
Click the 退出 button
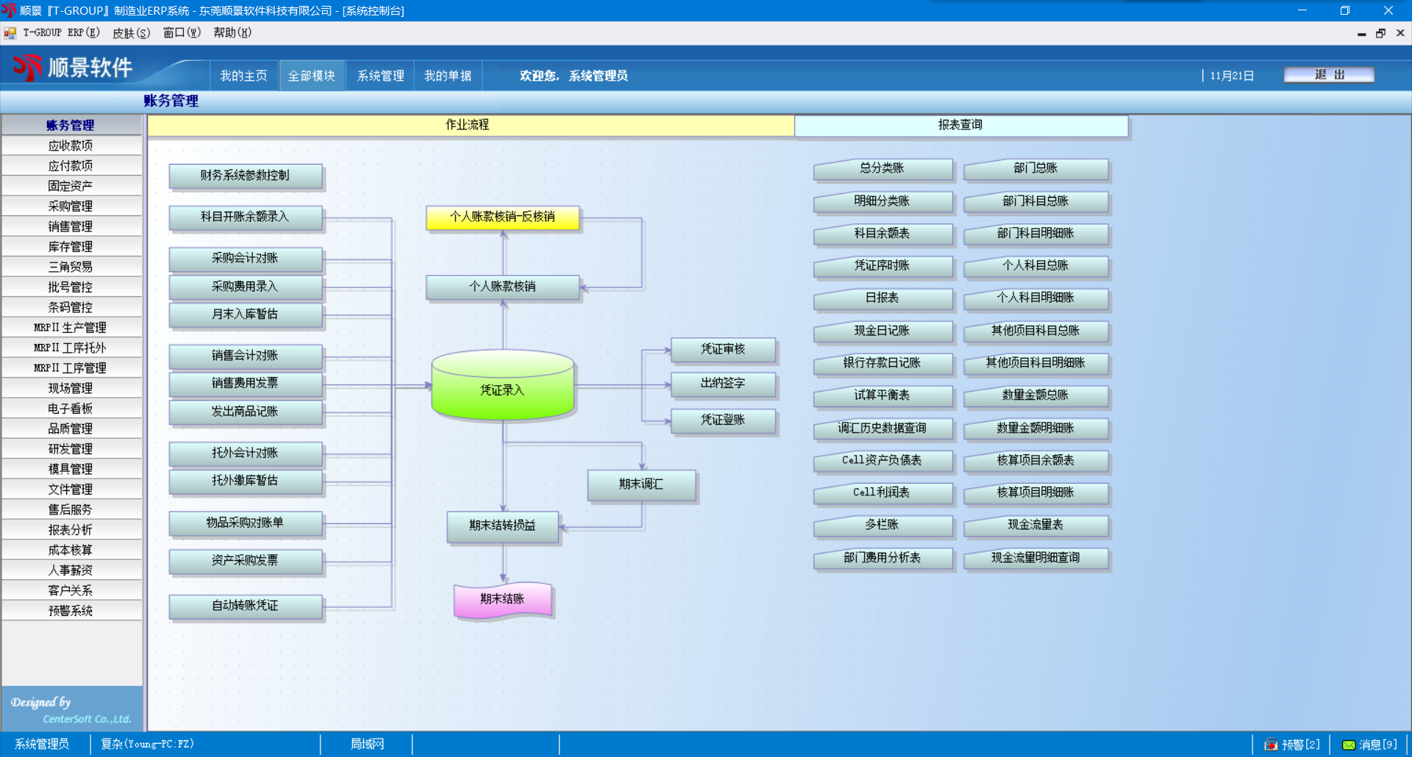(x=1328, y=75)
